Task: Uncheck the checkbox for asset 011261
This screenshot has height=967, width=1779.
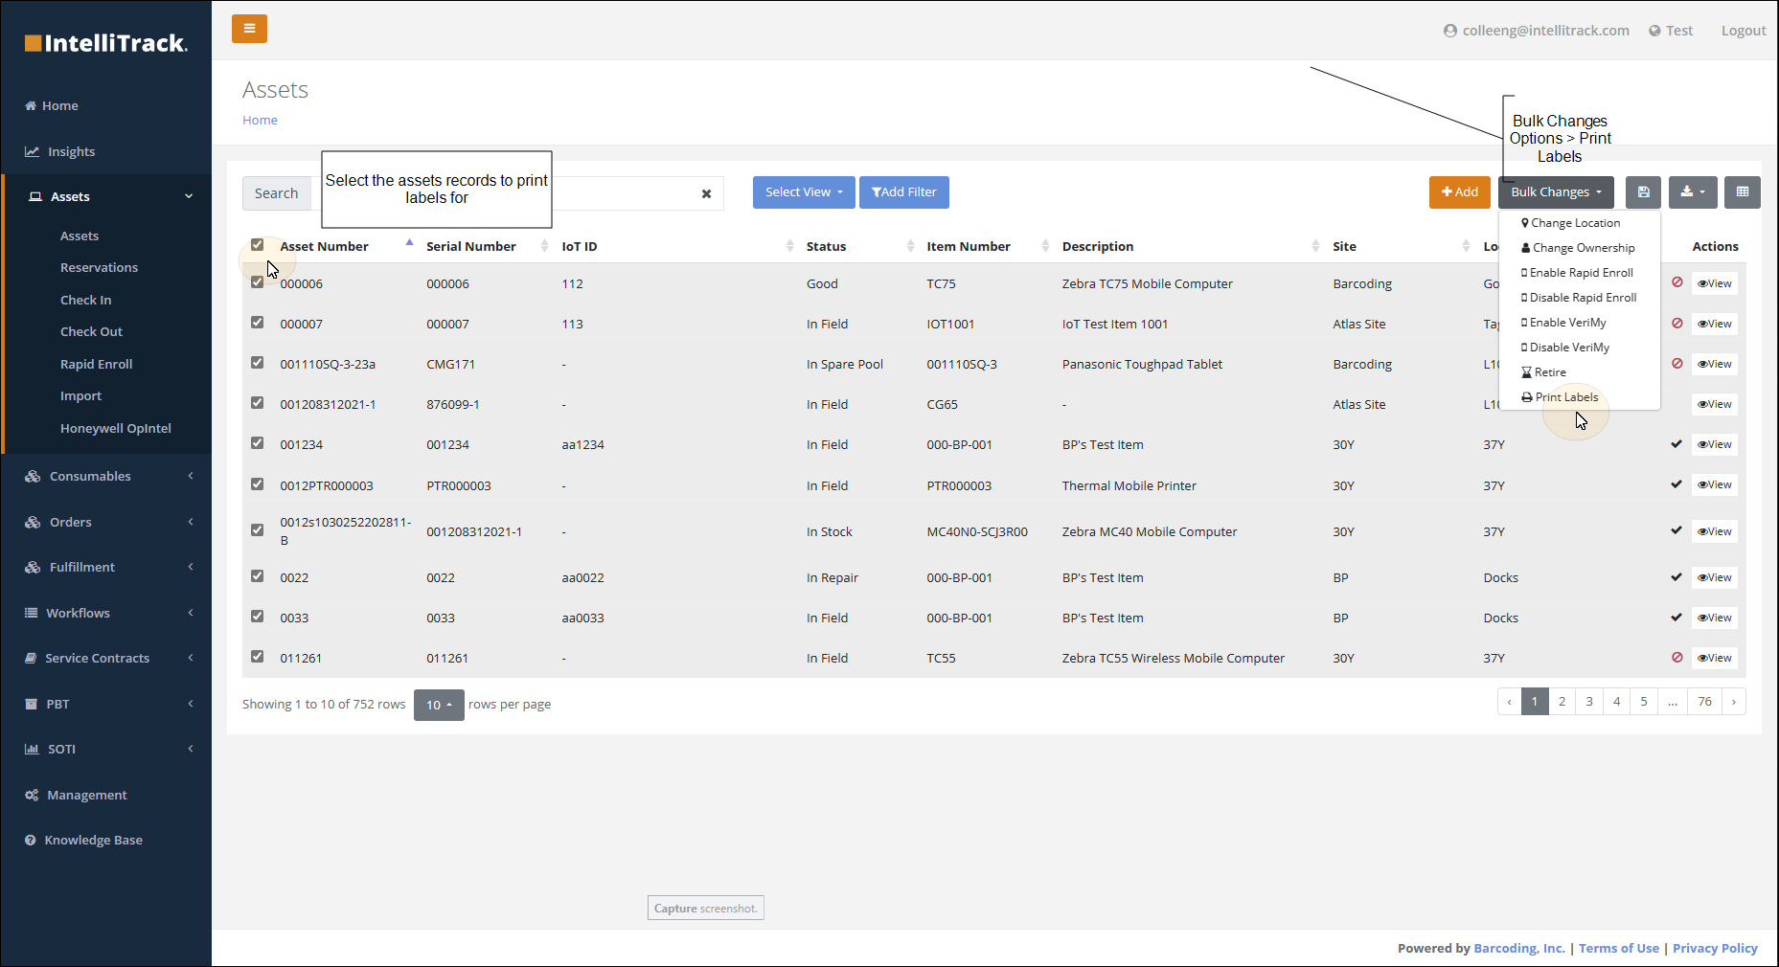Action: (257, 657)
